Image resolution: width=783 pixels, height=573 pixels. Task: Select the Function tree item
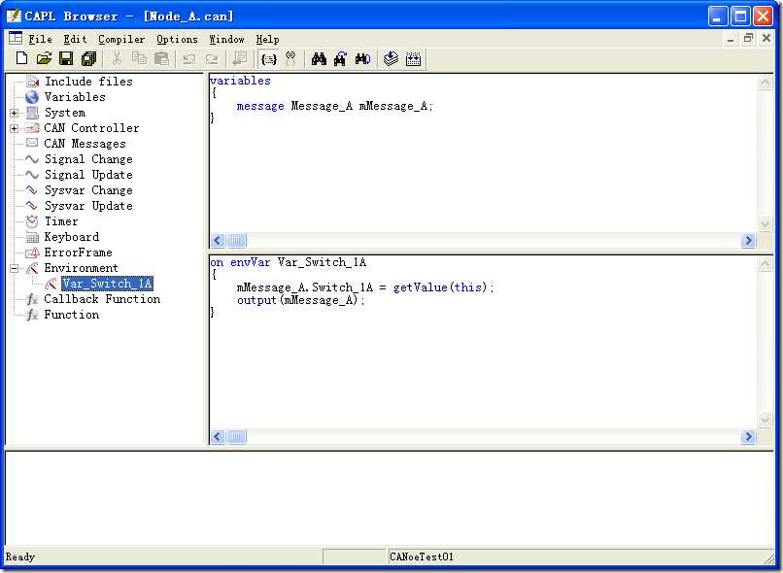tap(72, 315)
